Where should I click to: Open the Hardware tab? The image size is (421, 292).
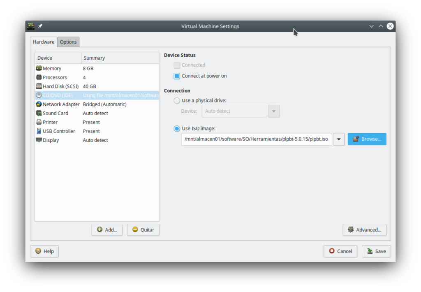click(x=43, y=42)
